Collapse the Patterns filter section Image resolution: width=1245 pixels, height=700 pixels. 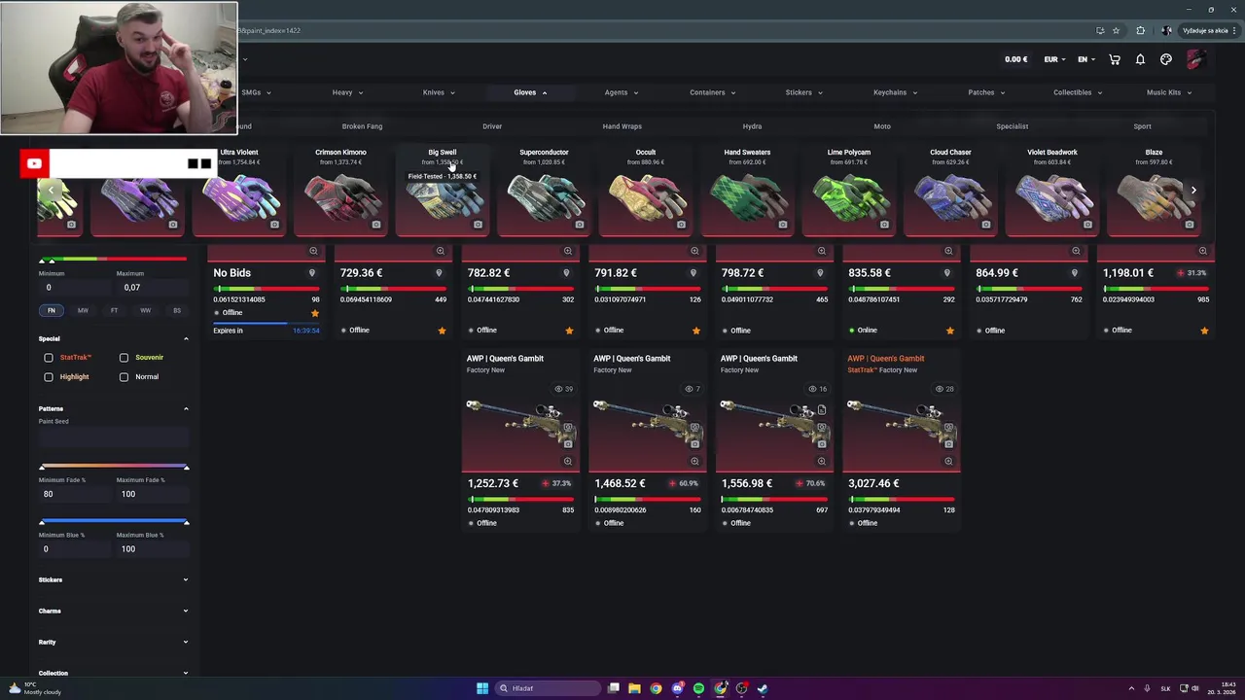tap(113, 408)
